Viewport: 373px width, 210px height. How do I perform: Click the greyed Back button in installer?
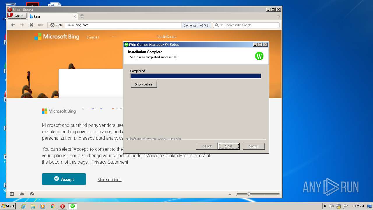[x=207, y=146]
